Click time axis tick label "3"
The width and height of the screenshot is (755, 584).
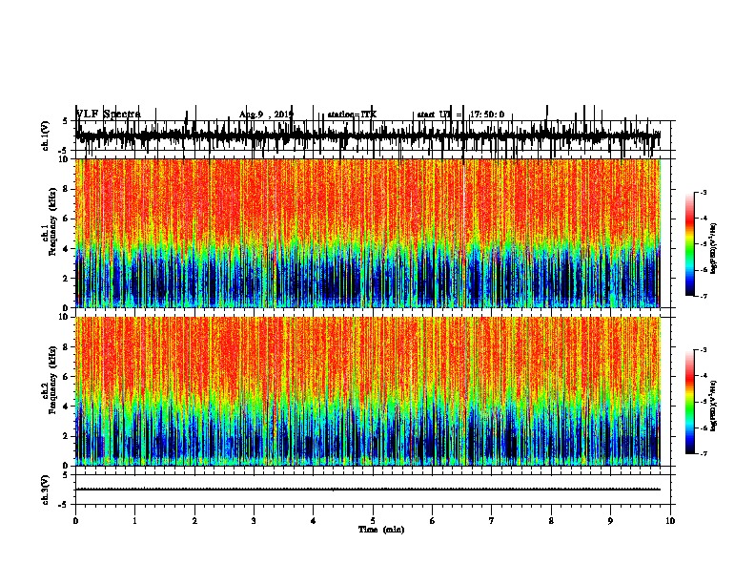[x=254, y=521]
